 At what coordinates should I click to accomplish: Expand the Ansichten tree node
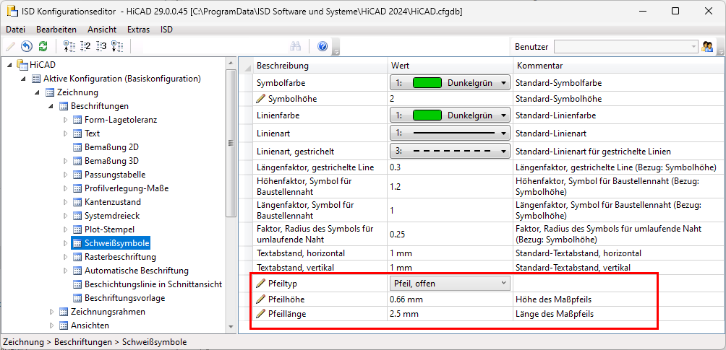(52, 325)
